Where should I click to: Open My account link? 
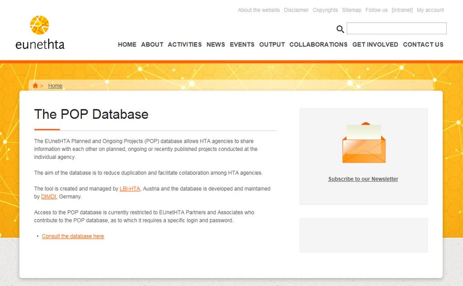coord(430,10)
